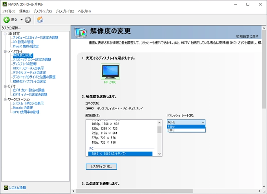Click resolution list scroll up arrow
Screen dimensions: 267x194
coord(159,123)
